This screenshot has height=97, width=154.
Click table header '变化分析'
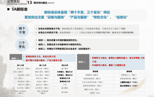point(65,65)
